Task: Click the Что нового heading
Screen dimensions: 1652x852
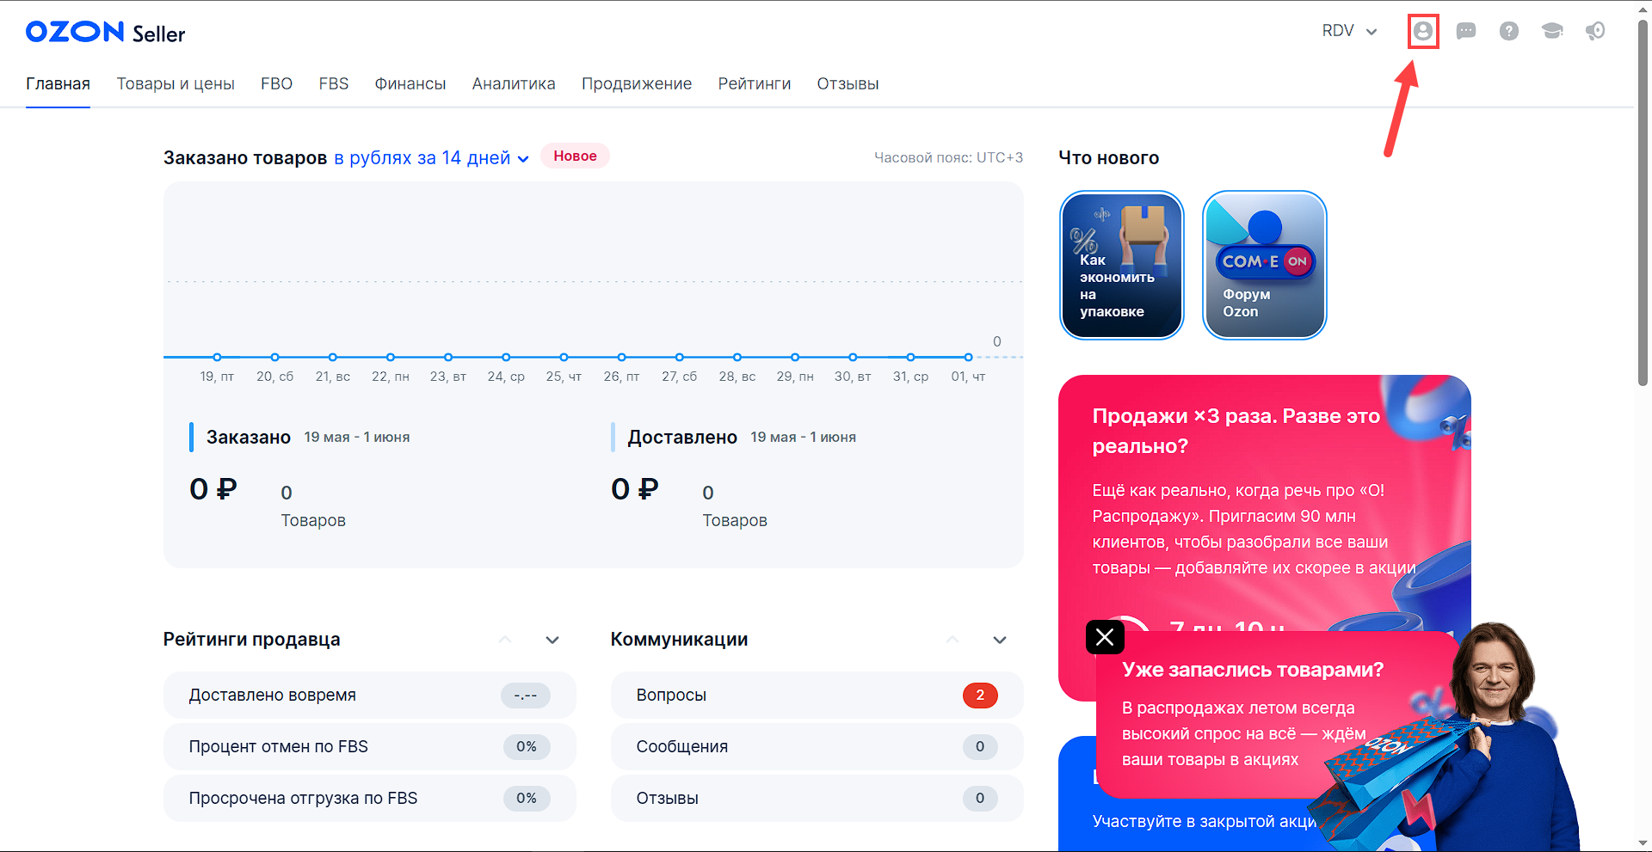Action: (x=1108, y=158)
